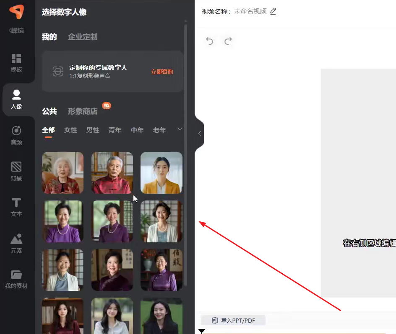Enable the 老年 elderly filter
This screenshot has width=396, height=334.
159,130
